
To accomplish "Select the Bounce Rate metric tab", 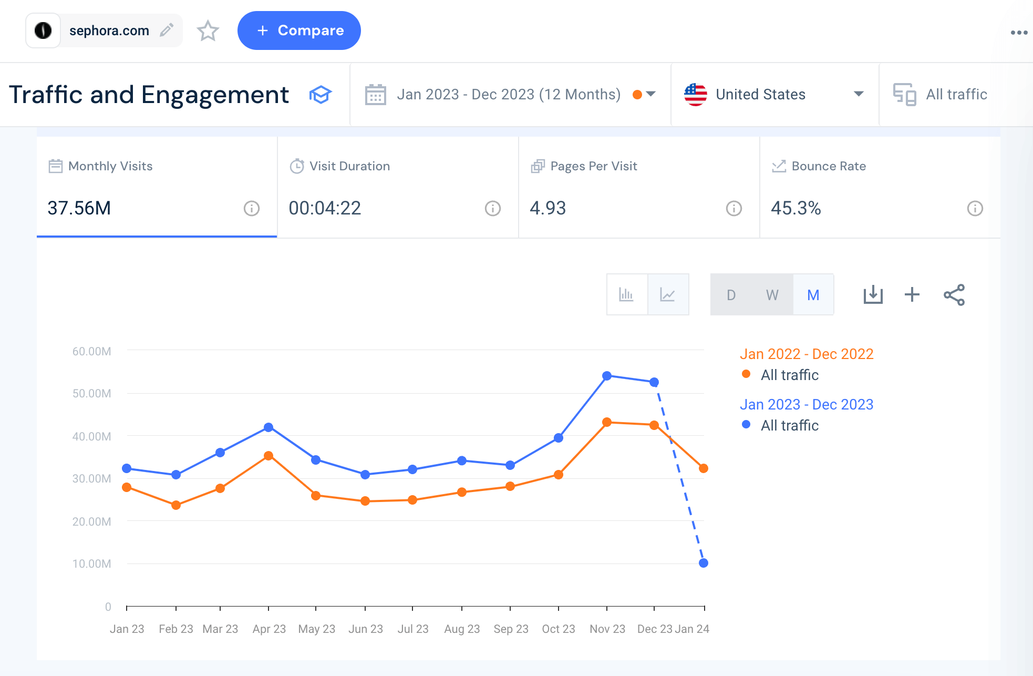I will pos(880,187).
